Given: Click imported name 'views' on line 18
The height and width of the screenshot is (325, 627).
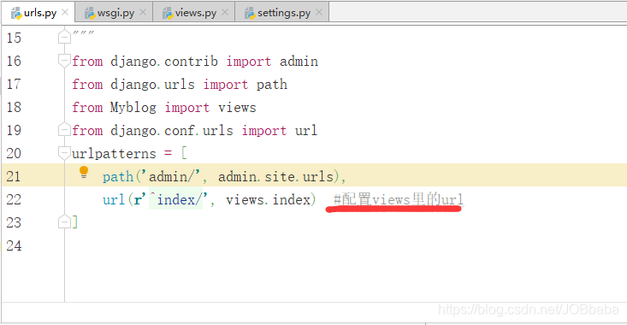Looking at the screenshot, I should [237, 107].
